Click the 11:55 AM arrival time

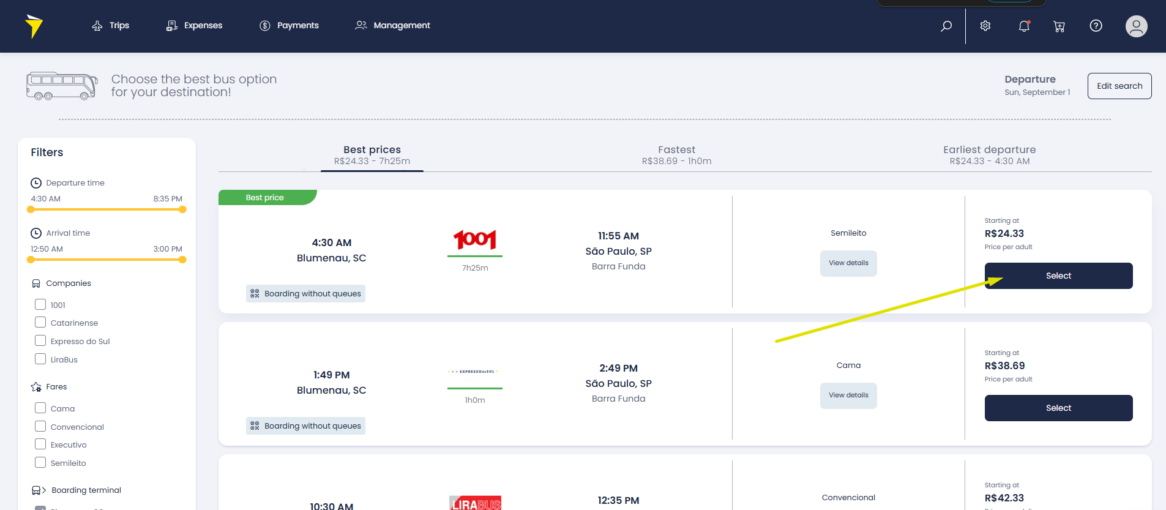pos(618,236)
